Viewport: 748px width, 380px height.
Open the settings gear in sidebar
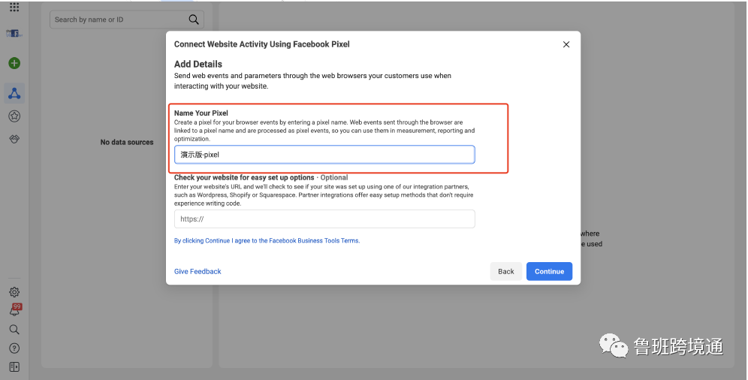click(x=14, y=292)
